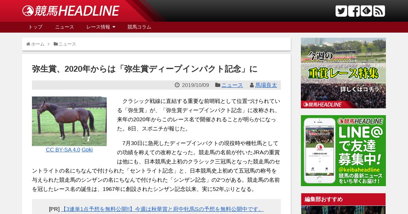Open the ニュース navigation menu item
Viewport: 408px width, 214px height.
65,27
